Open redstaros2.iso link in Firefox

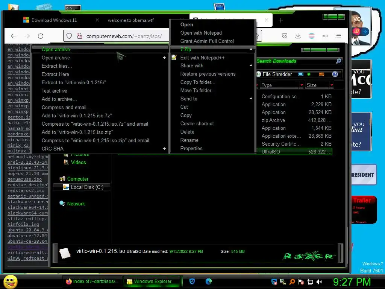[26, 190]
